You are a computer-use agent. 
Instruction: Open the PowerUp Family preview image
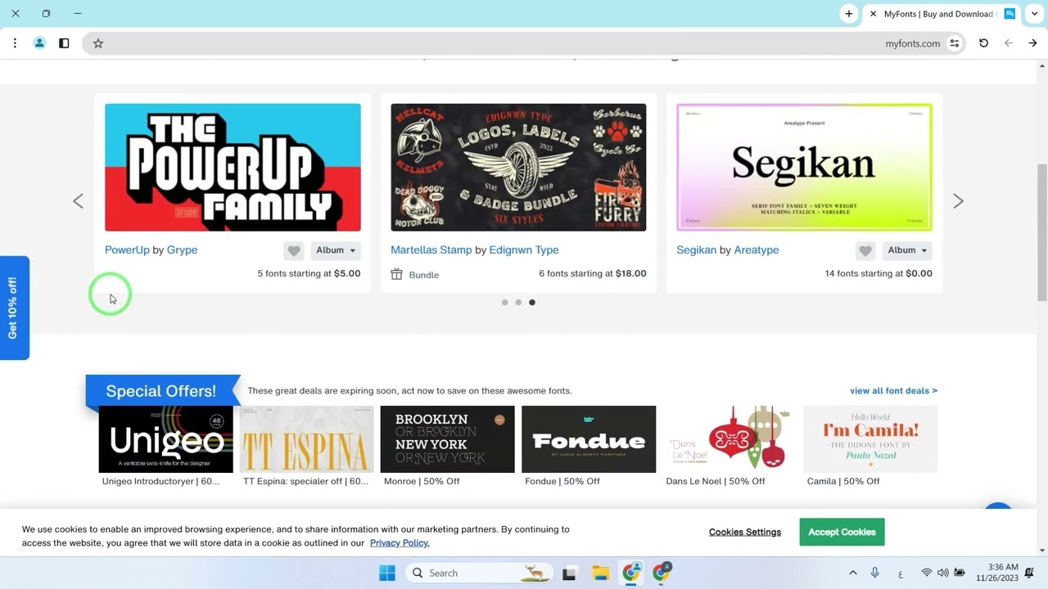(x=233, y=167)
